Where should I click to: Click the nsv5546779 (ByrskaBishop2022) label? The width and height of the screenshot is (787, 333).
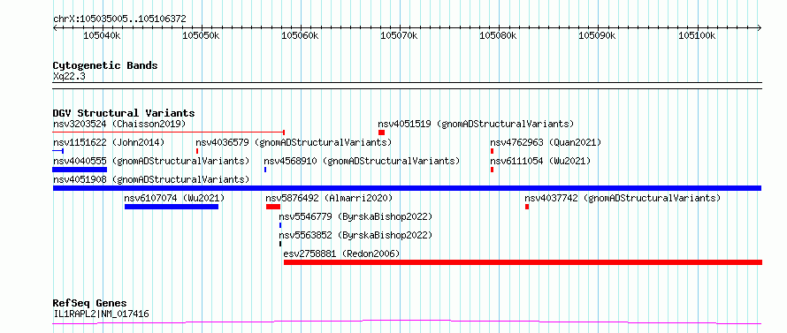(x=355, y=216)
